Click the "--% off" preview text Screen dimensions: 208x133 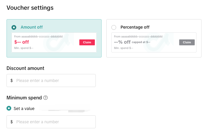(122, 42)
